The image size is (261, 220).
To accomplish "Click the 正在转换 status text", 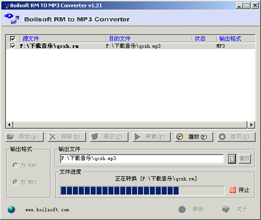I will 156,179.
